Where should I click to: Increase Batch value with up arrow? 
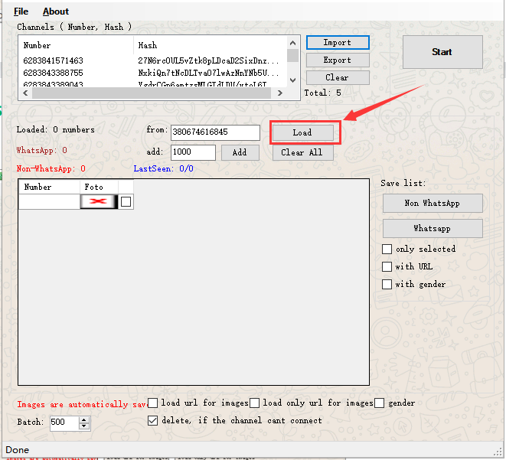(84, 419)
